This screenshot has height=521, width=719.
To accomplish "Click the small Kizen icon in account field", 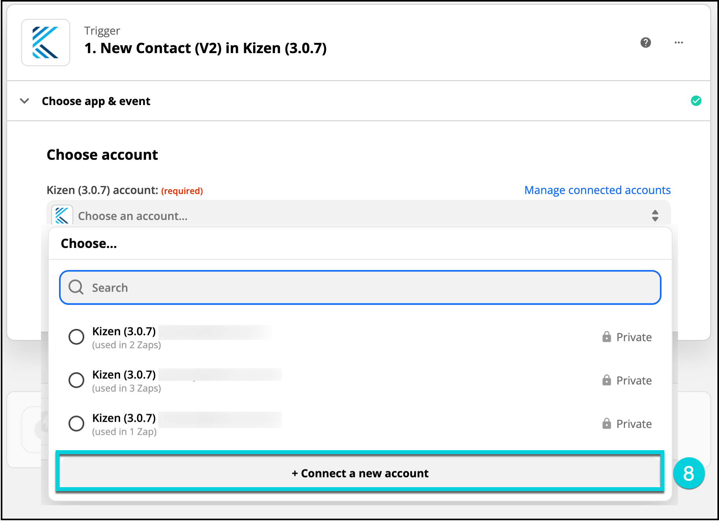I will [x=62, y=215].
